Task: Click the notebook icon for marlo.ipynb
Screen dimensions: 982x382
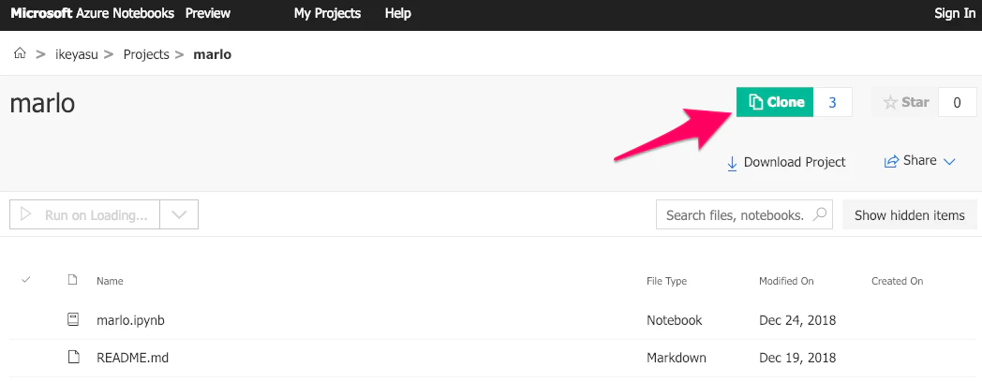Action: (x=73, y=320)
